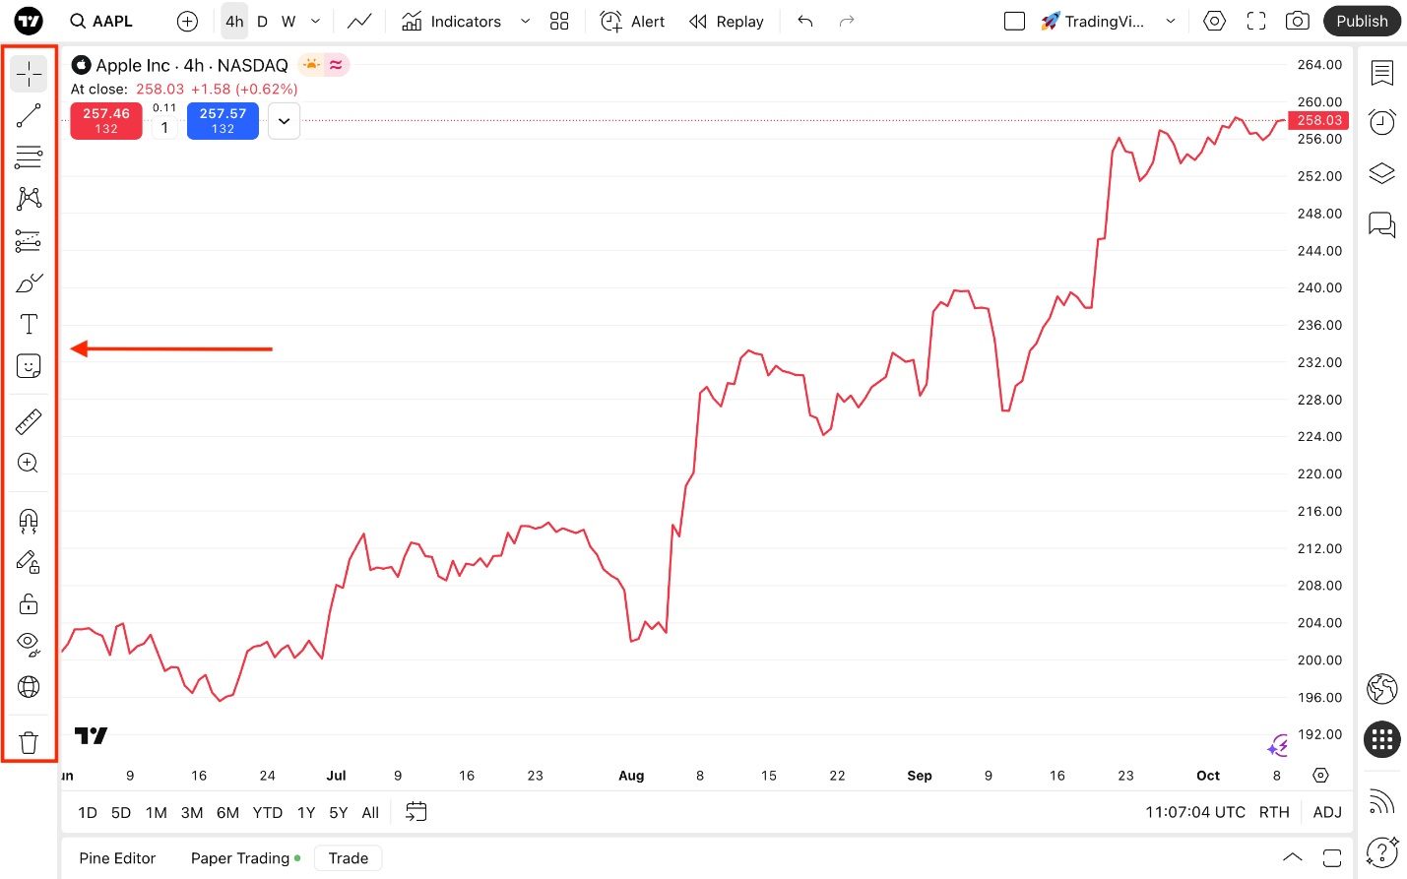Open the alerts clock panel
1407x879 pixels.
[1382, 123]
